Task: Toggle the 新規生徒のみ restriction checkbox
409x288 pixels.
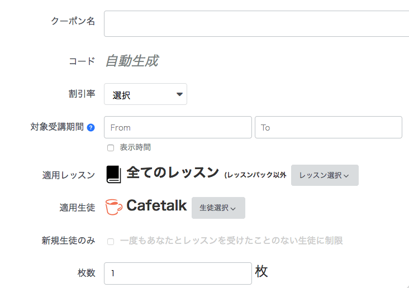Action: (111, 241)
